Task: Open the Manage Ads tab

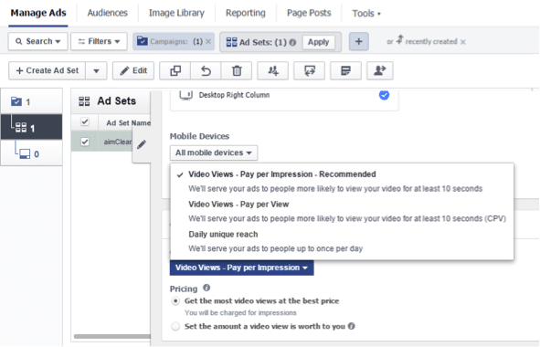Action: coord(38,13)
